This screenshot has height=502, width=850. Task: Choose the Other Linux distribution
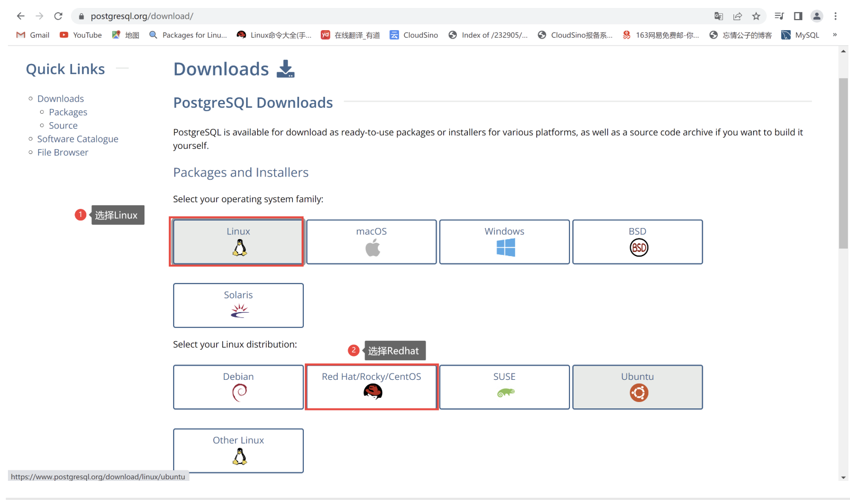(238, 451)
